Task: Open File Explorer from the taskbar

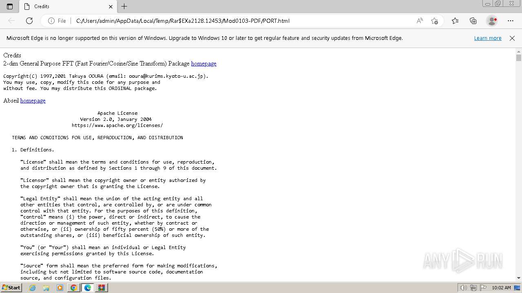Action: (x=46, y=288)
